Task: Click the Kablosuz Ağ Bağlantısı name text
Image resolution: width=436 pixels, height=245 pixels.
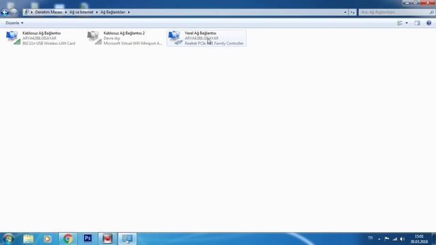Action: point(42,33)
